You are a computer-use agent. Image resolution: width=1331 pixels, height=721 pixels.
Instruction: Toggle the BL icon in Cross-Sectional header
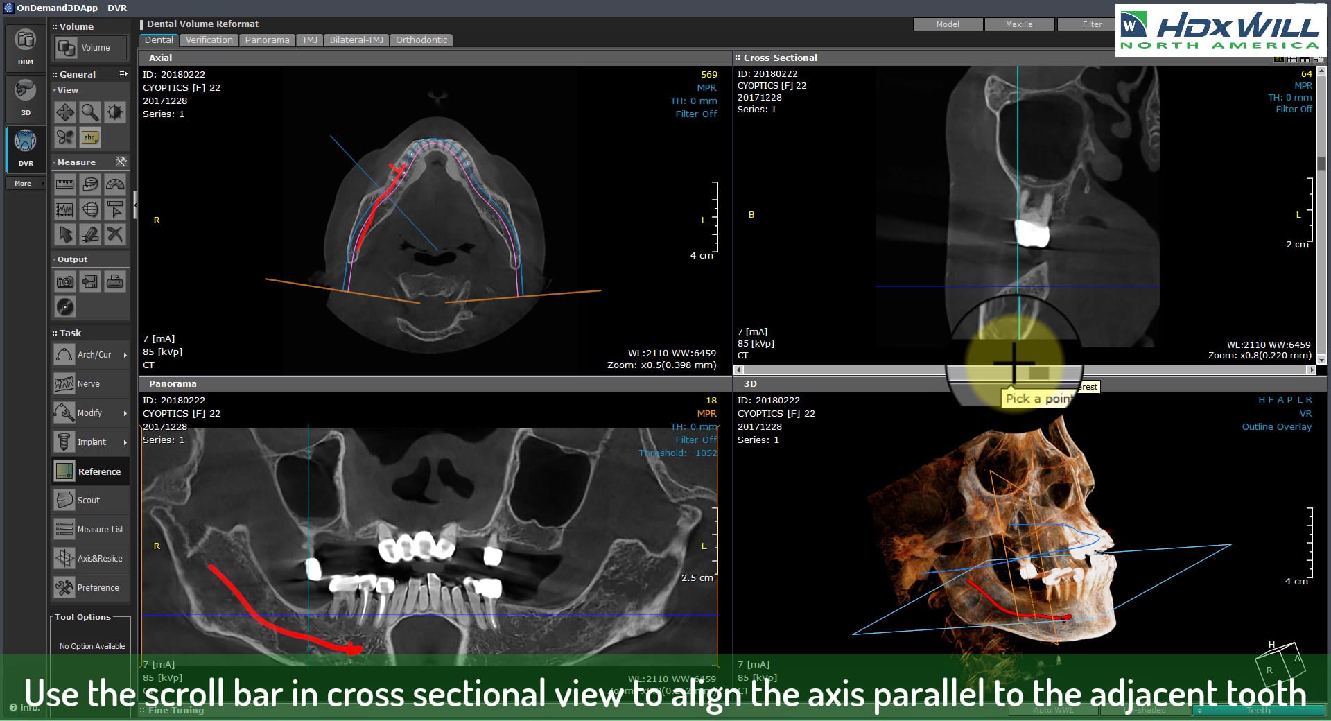tap(1278, 59)
